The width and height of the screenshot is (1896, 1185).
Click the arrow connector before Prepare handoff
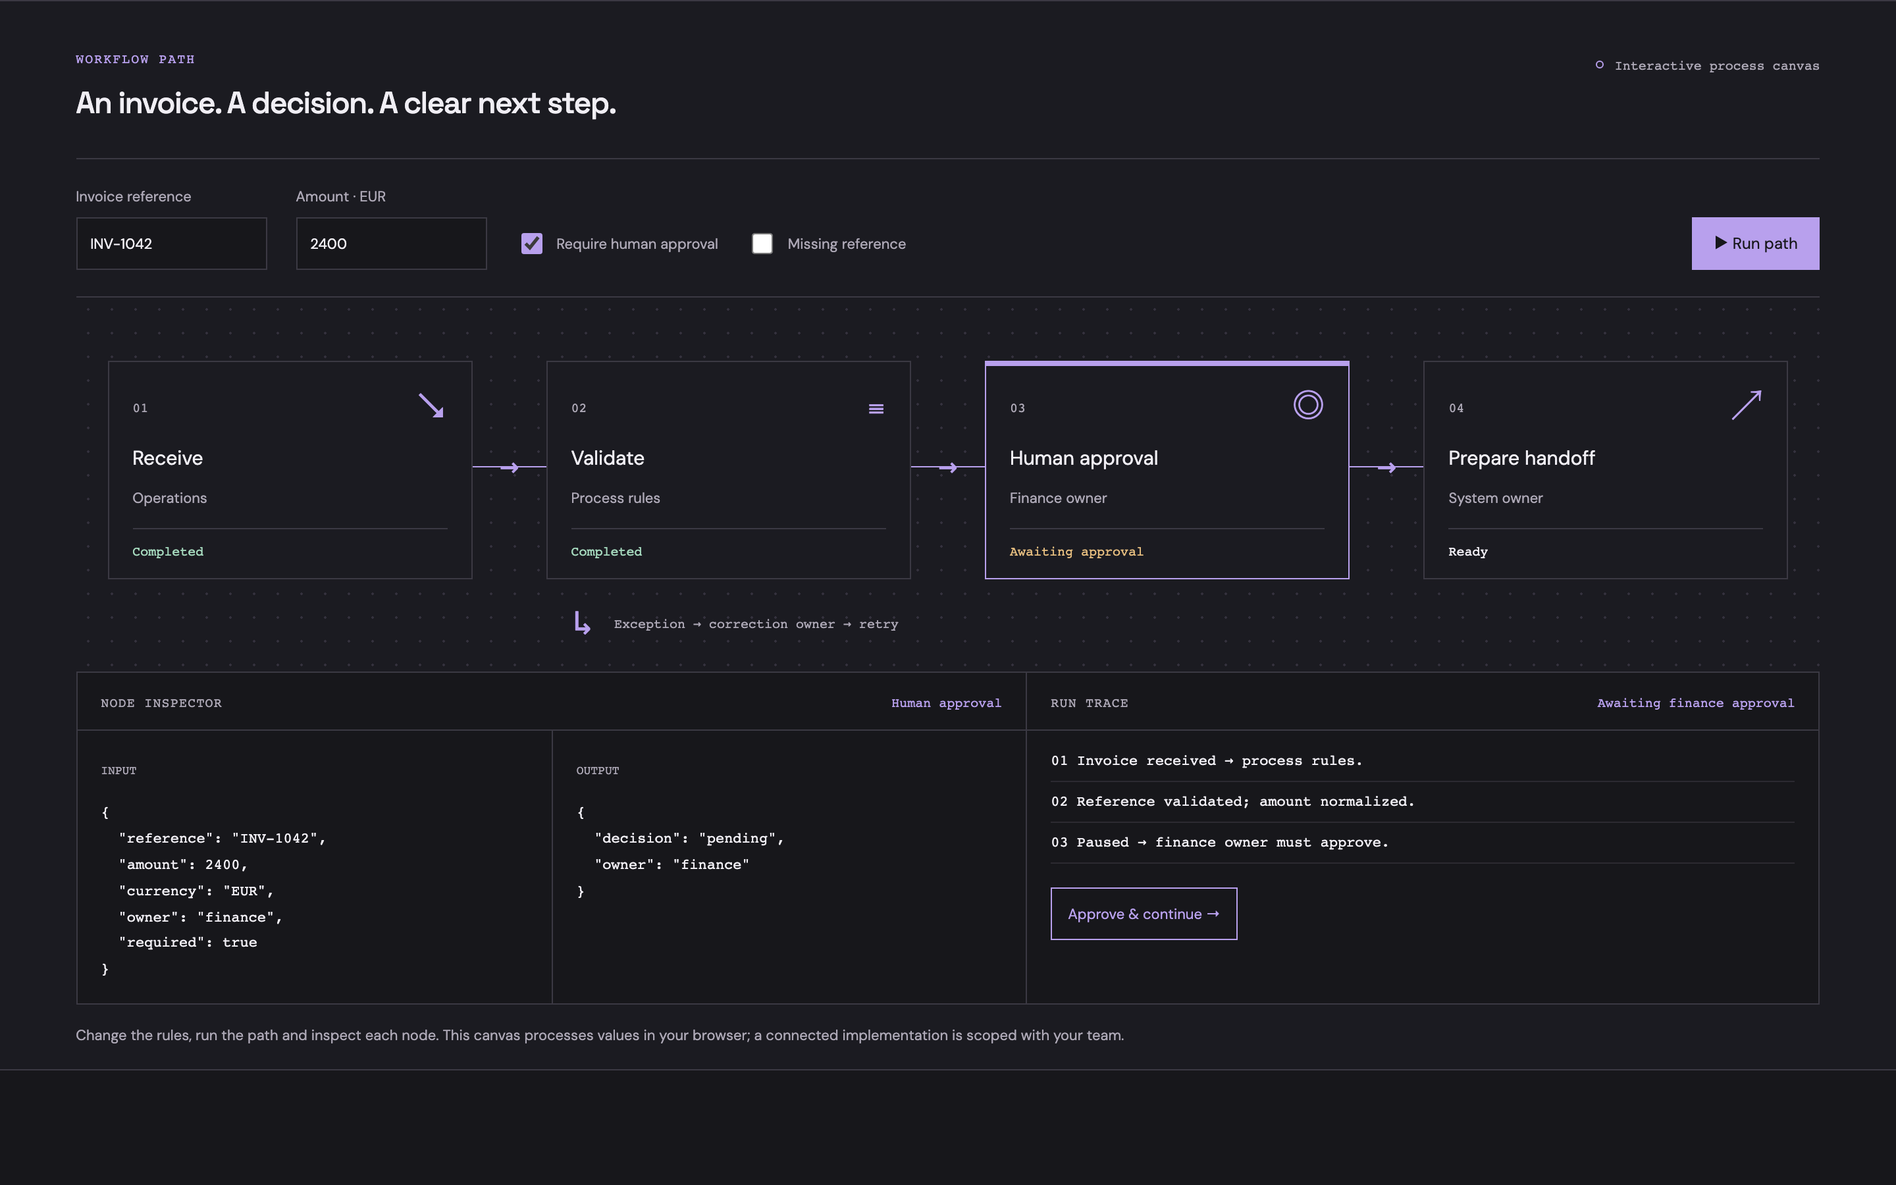[x=1386, y=467]
